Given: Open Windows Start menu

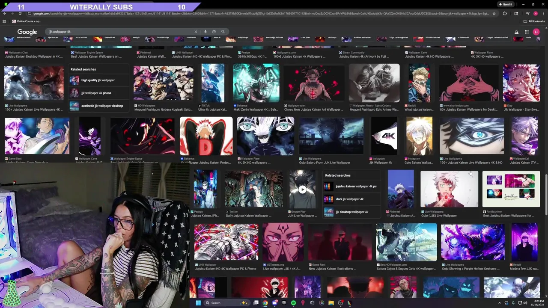Looking at the screenshot, I should pyautogui.click(x=198, y=303).
